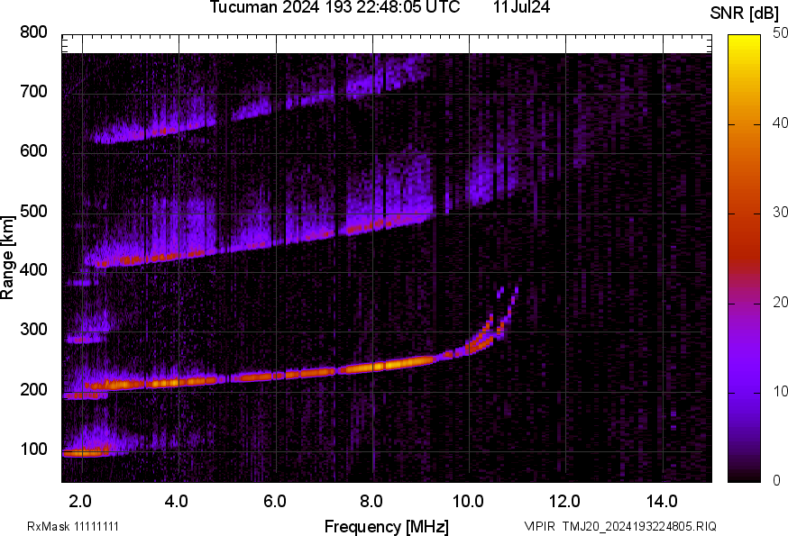This screenshot has height=536, width=788.
Task: Click the 800 tick on the range axis
Action: [x=33, y=32]
